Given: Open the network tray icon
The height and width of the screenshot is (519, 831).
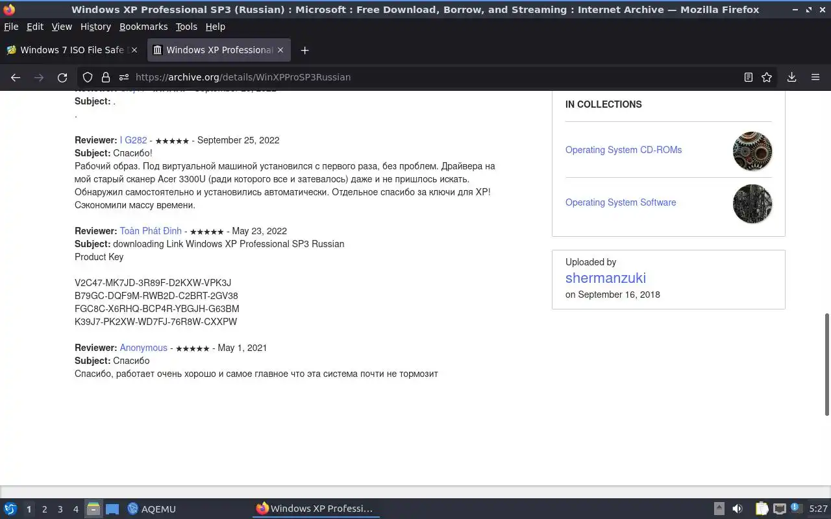Looking at the screenshot, I should click(780, 509).
